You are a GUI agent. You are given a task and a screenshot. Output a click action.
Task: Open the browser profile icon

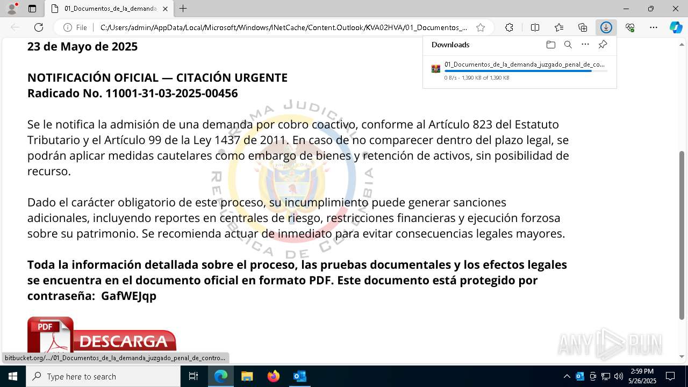click(12, 9)
